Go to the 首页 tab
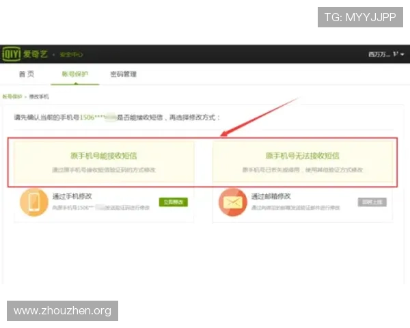 click(x=27, y=74)
